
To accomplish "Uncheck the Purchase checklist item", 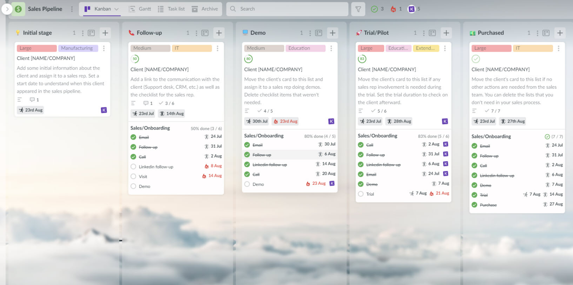I will click(x=475, y=205).
